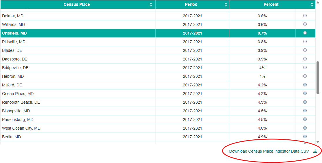Select the radio button for Crisfield, MD
The height and width of the screenshot is (163, 322).
(305, 33)
